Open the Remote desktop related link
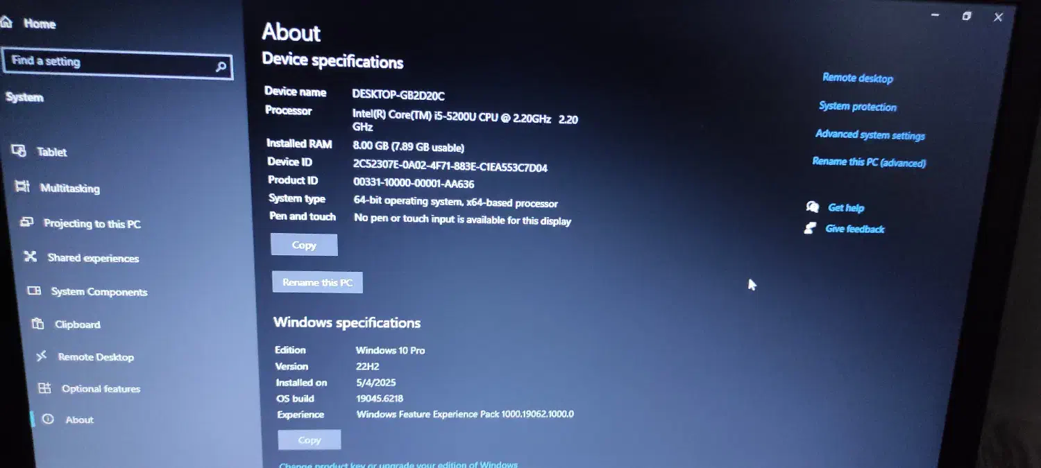The image size is (1041, 468). (x=858, y=78)
